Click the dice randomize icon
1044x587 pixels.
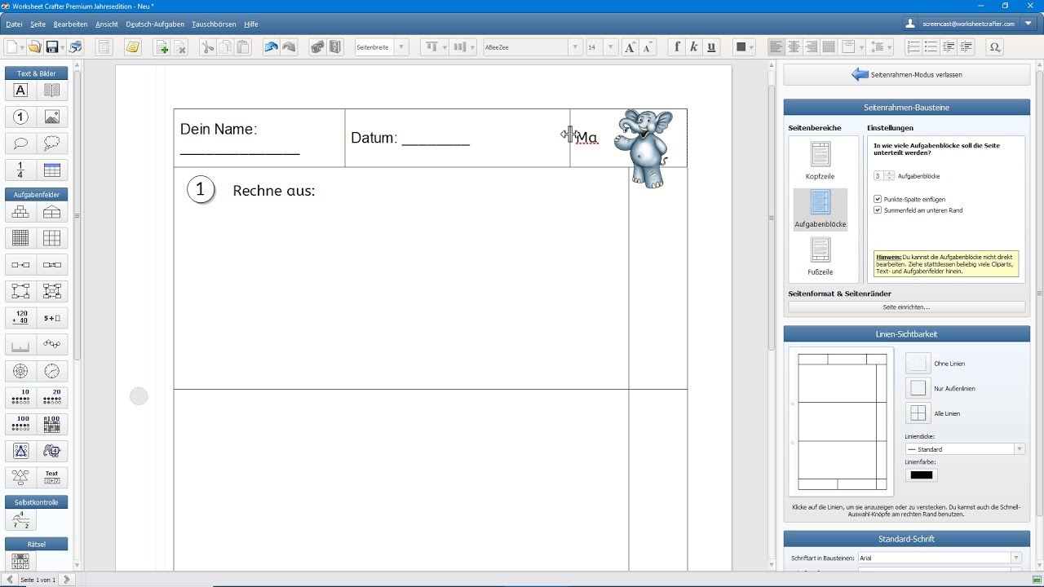(x=317, y=47)
